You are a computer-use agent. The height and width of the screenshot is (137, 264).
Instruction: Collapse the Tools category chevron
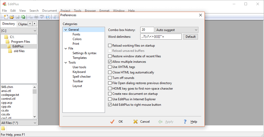pyautogui.click(x=66, y=63)
